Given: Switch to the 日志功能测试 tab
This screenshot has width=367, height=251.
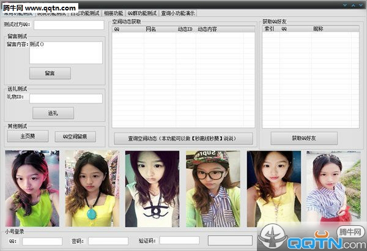Looking at the screenshot, I should 84,13.
